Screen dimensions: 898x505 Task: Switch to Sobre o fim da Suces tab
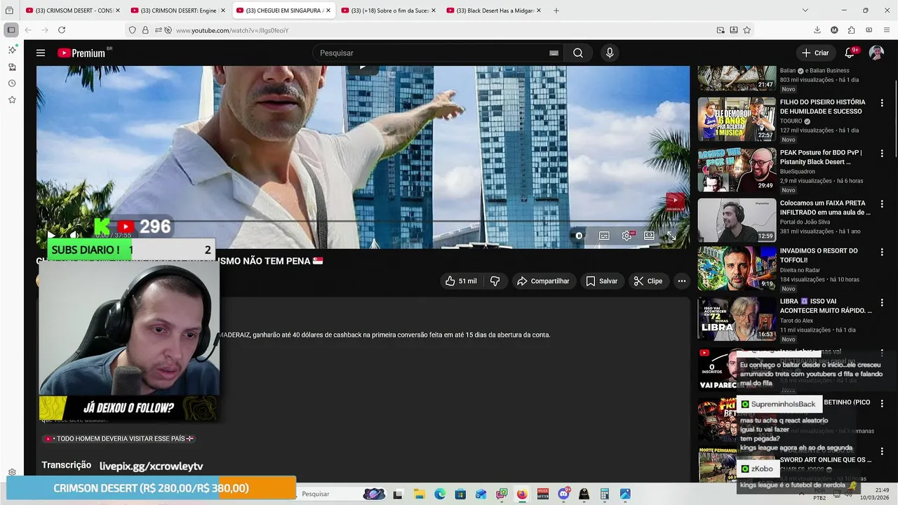[x=388, y=11]
